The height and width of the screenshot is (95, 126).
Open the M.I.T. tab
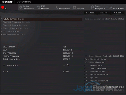(9, 7)
